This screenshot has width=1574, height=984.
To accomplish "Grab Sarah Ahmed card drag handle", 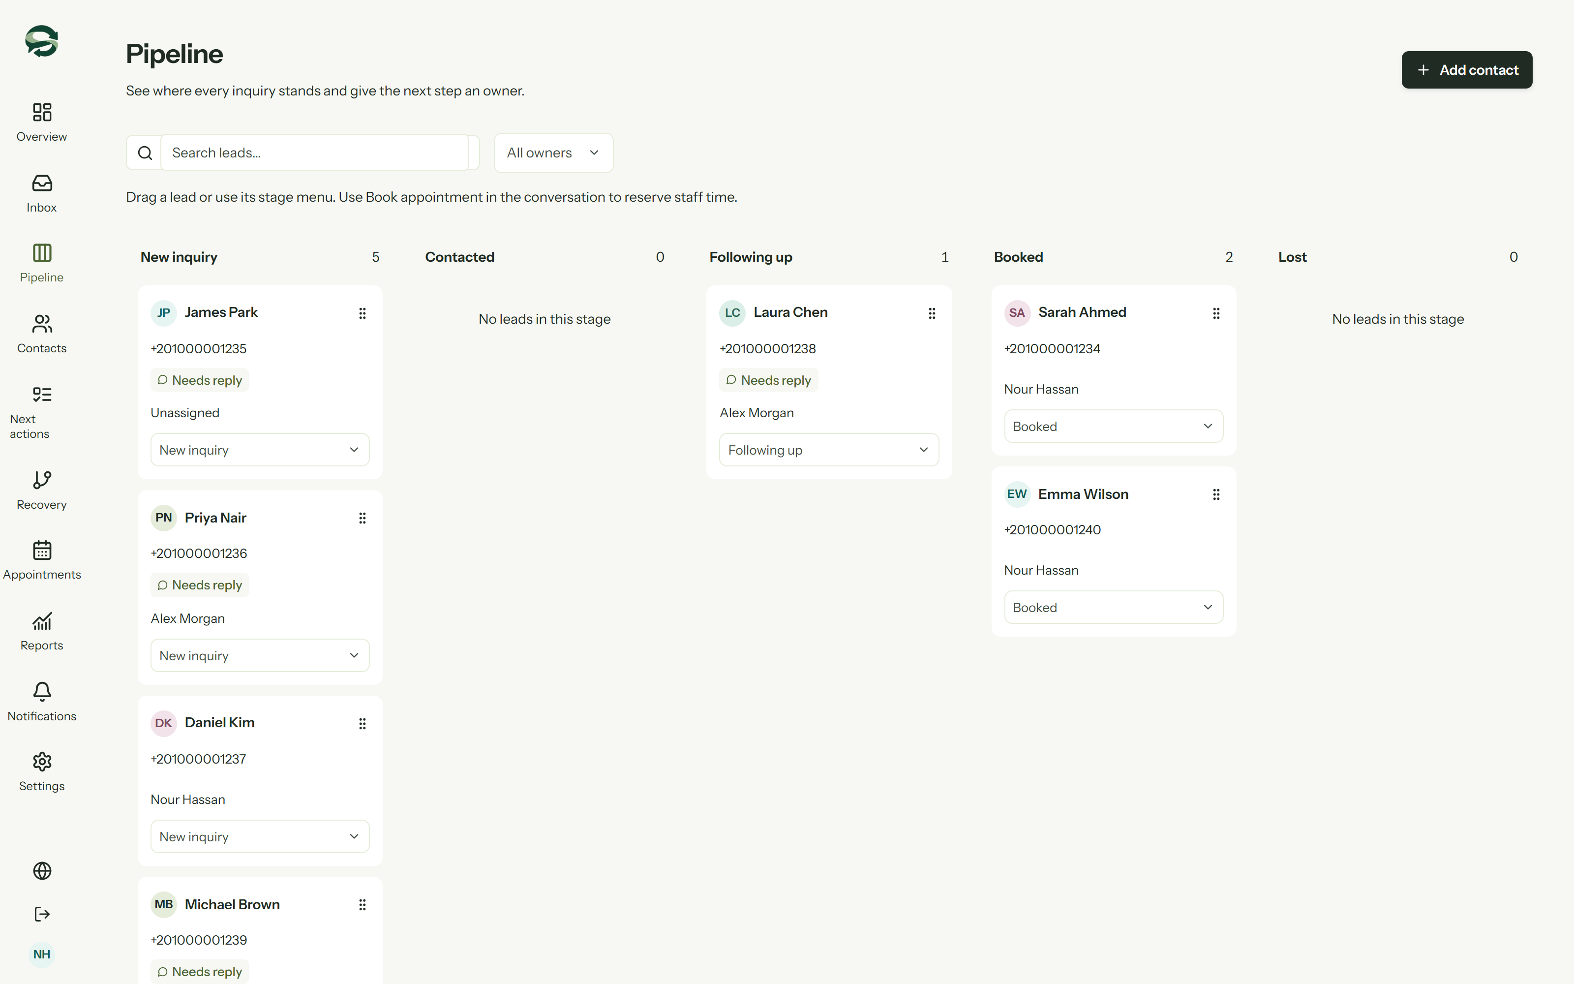I will coord(1215,313).
